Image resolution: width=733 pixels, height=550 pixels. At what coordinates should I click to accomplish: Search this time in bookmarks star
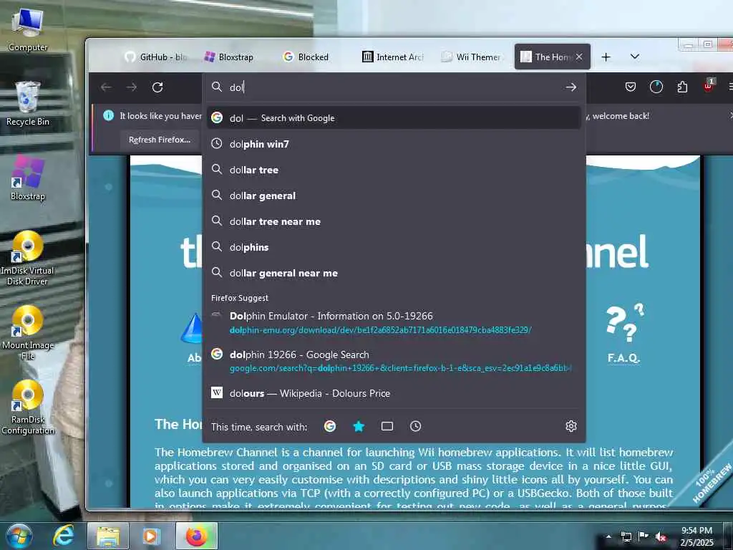[359, 426]
